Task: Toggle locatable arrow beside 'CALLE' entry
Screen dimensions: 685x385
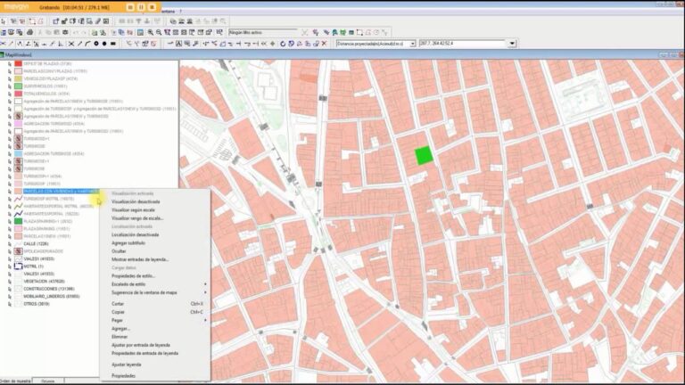Action: pos(10,244)
